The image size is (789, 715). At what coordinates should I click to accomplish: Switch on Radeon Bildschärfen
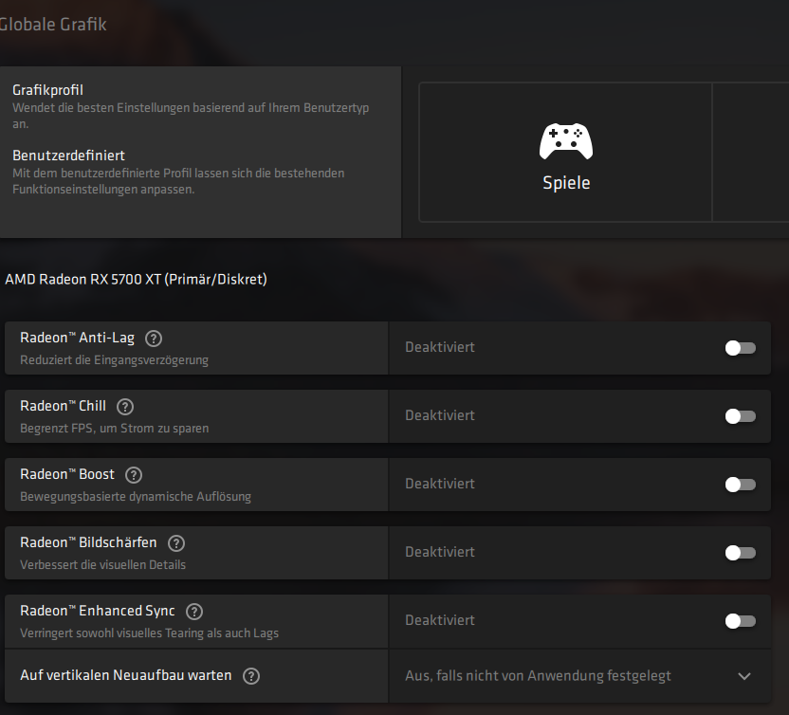coord(741,553)
